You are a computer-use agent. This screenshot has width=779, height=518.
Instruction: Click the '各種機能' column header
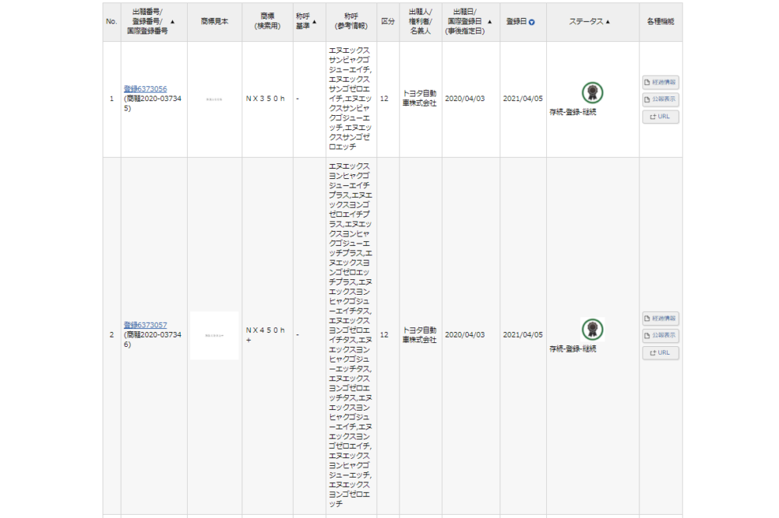pyautogui.click(x=661, y=22)
